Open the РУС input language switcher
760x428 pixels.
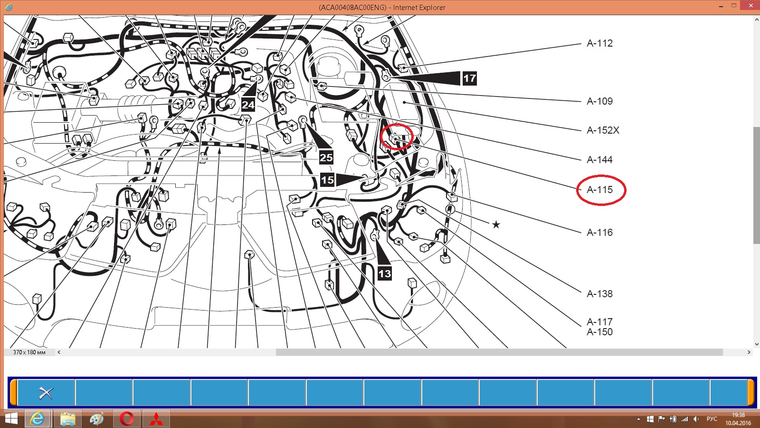pos(712,419)
